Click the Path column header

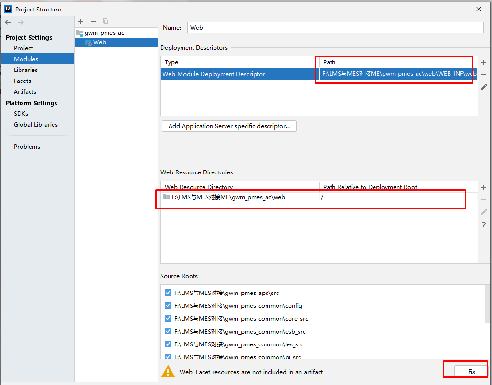tap(398, 62)
